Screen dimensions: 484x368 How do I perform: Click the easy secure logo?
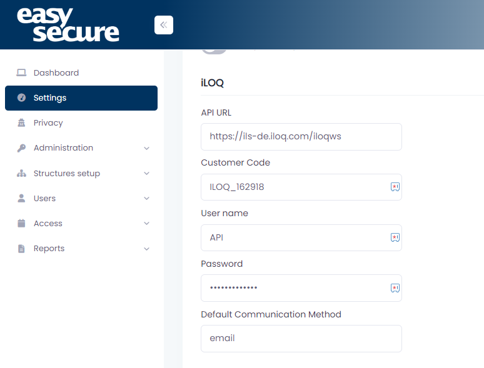[x=68, y=24]
